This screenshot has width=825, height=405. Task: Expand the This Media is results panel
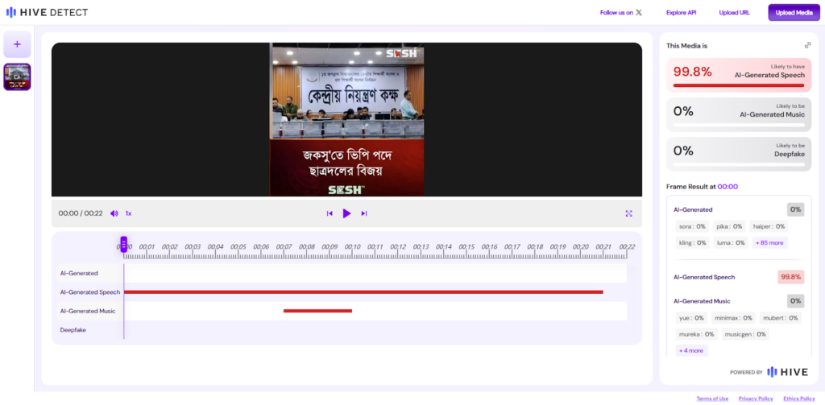tap(807, 46)
